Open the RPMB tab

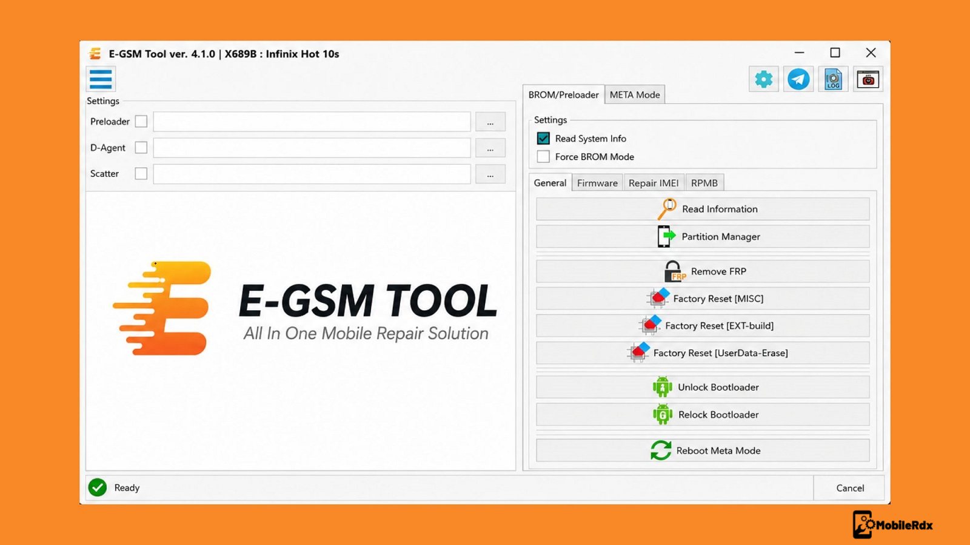tap(704, 183)
